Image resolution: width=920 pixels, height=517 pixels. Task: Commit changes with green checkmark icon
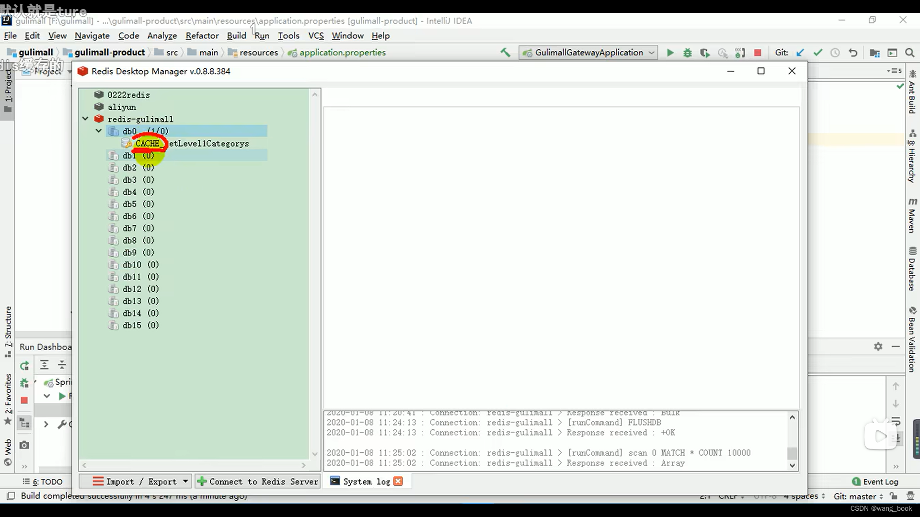pos(818,53)
